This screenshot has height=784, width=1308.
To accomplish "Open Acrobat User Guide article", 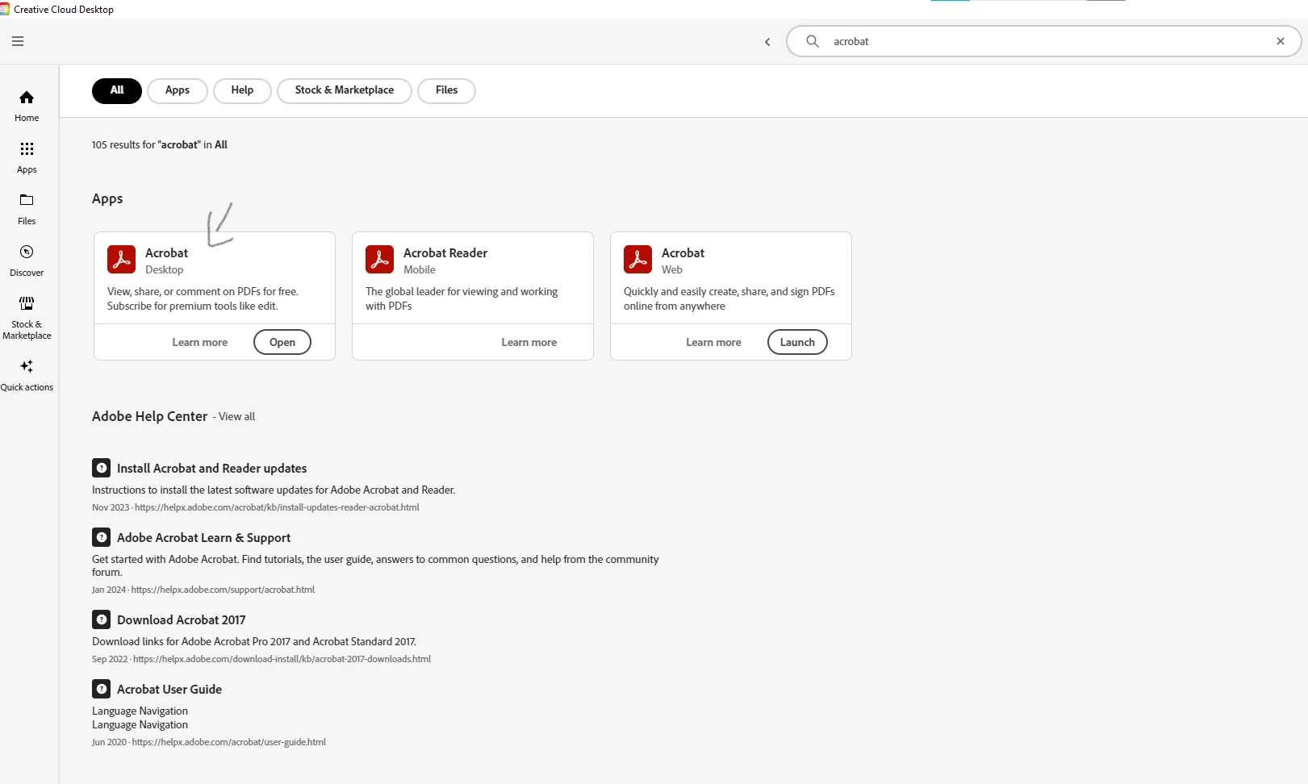I will point(169,689).
